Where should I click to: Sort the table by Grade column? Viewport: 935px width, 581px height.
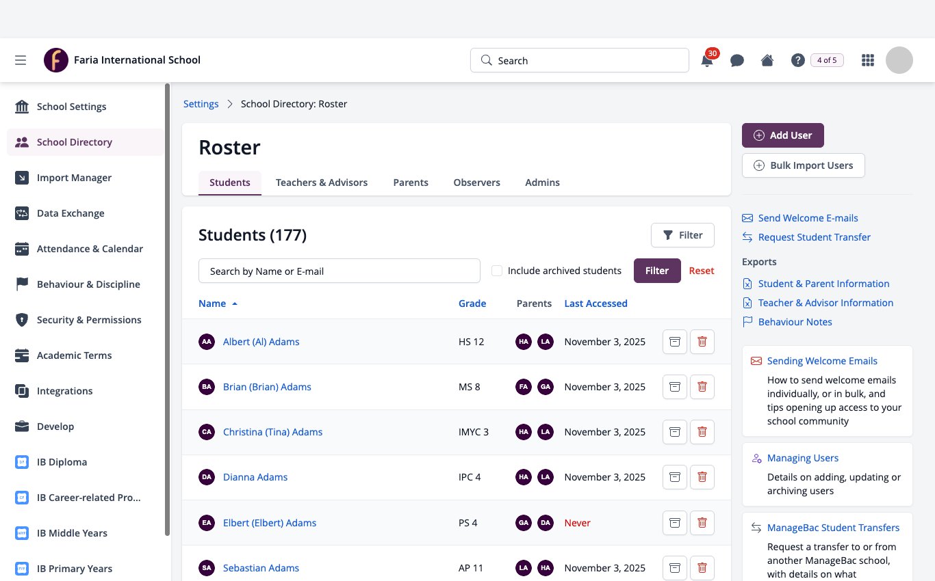click(472, 303)
